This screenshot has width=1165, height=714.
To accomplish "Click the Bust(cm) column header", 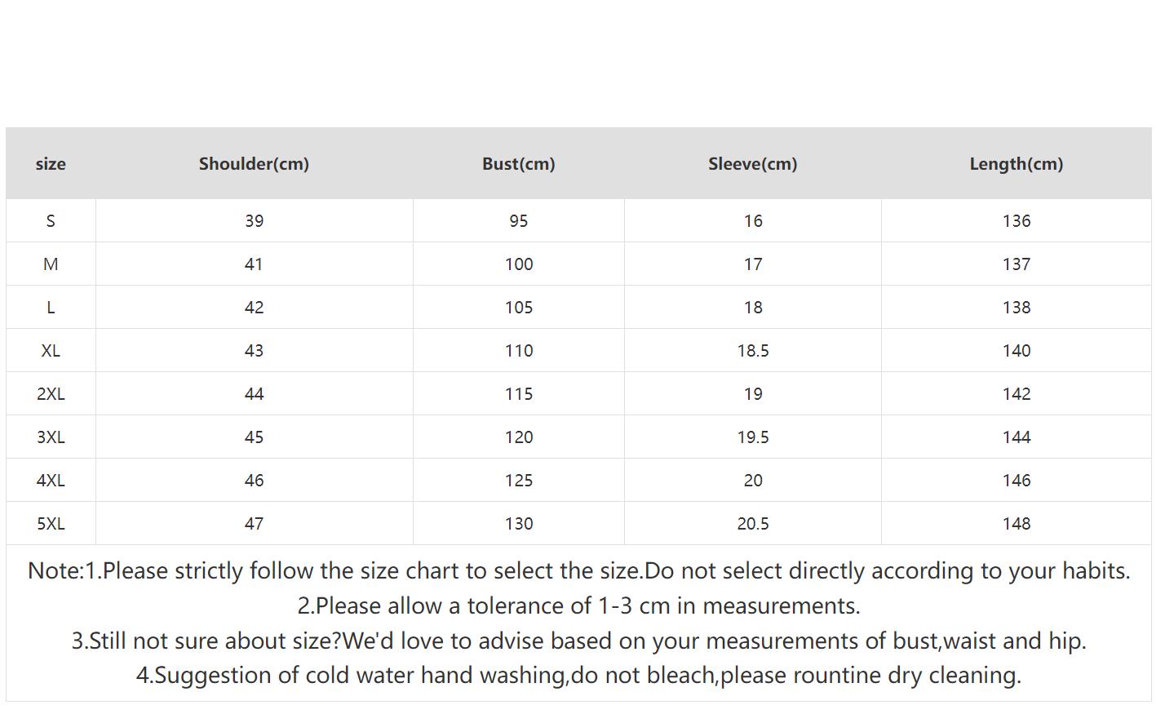I will point(518,164).
